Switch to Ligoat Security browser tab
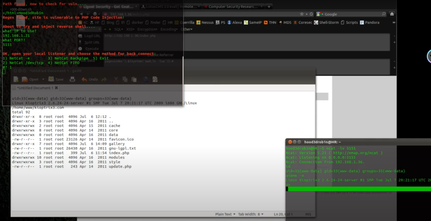This screenshot has width=431, height=221. 108,7
